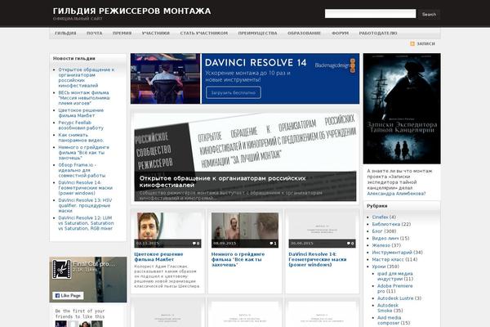The width and height of the screenshot is (490, 327).
Task: Open the Мастер класс category
Action: tap(387, 259)
